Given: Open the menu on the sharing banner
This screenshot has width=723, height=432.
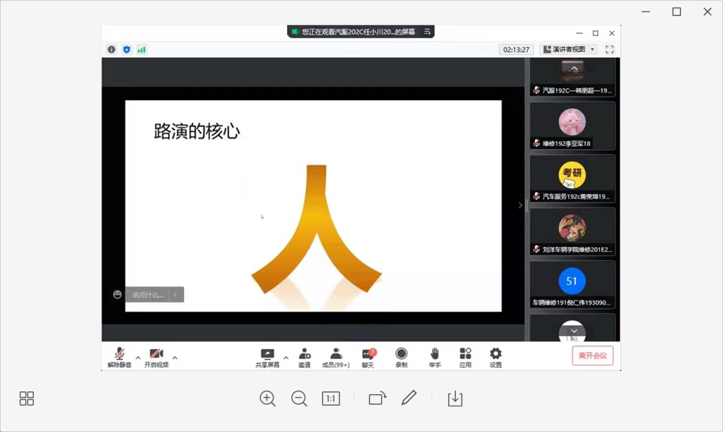Looking at the screenshot, I should pos(427,32).
